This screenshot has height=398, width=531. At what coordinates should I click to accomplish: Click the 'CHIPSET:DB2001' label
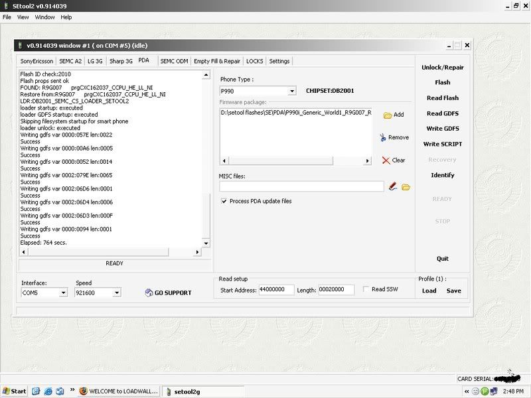(x=330, y=91)
